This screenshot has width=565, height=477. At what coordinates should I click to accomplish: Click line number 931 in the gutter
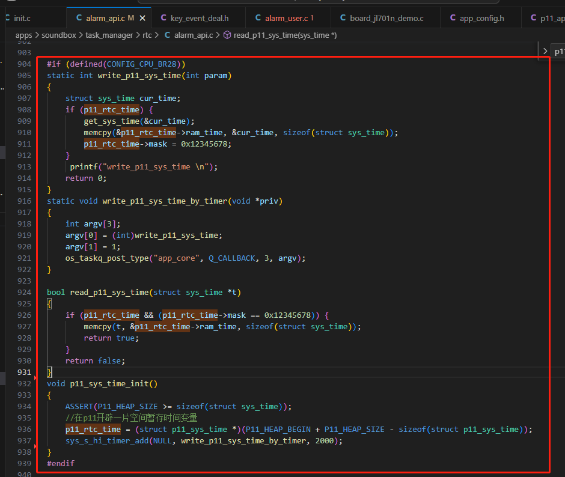click(x=24, y=372)
